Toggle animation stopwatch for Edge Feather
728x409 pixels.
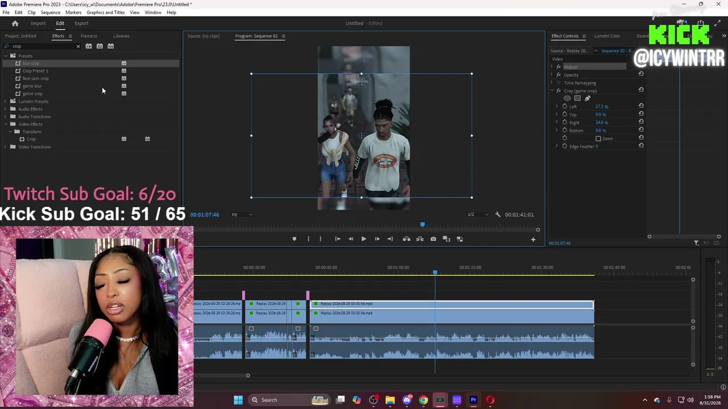[x=565, y=146]
